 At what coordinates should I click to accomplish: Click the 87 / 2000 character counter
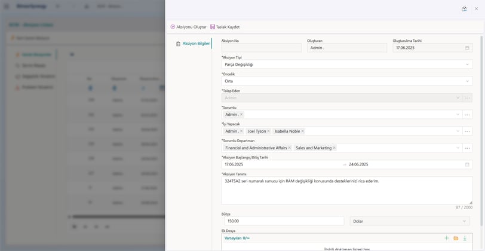point(464,207)
